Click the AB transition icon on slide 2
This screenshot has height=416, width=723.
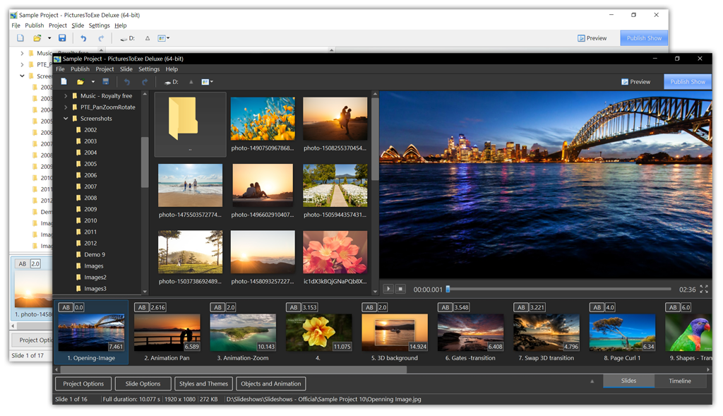(x=142, y=307)
